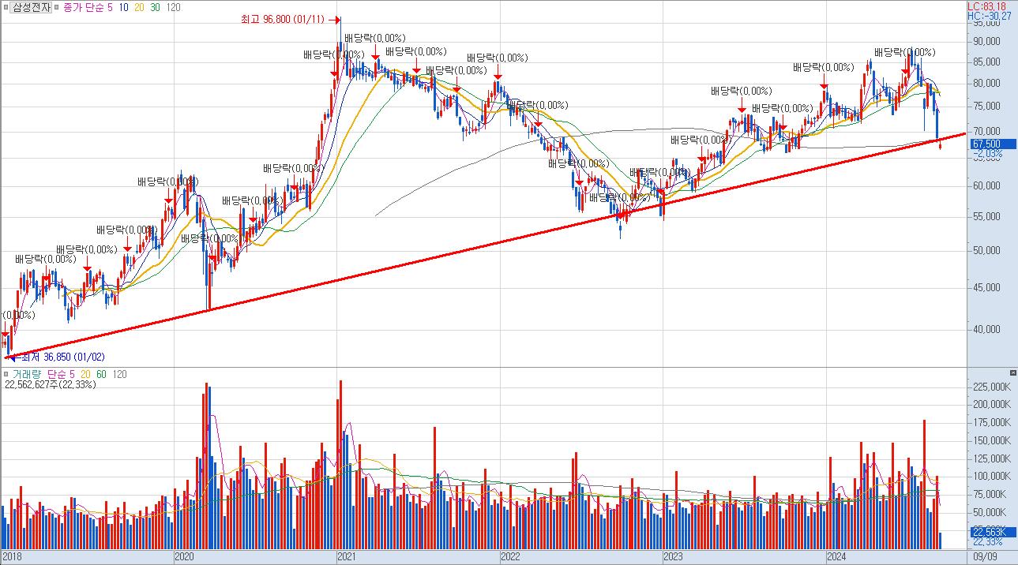Click the 75,000K volume axis label
The height and width of the screenshot is (565, 1018).
coord(990,494)
